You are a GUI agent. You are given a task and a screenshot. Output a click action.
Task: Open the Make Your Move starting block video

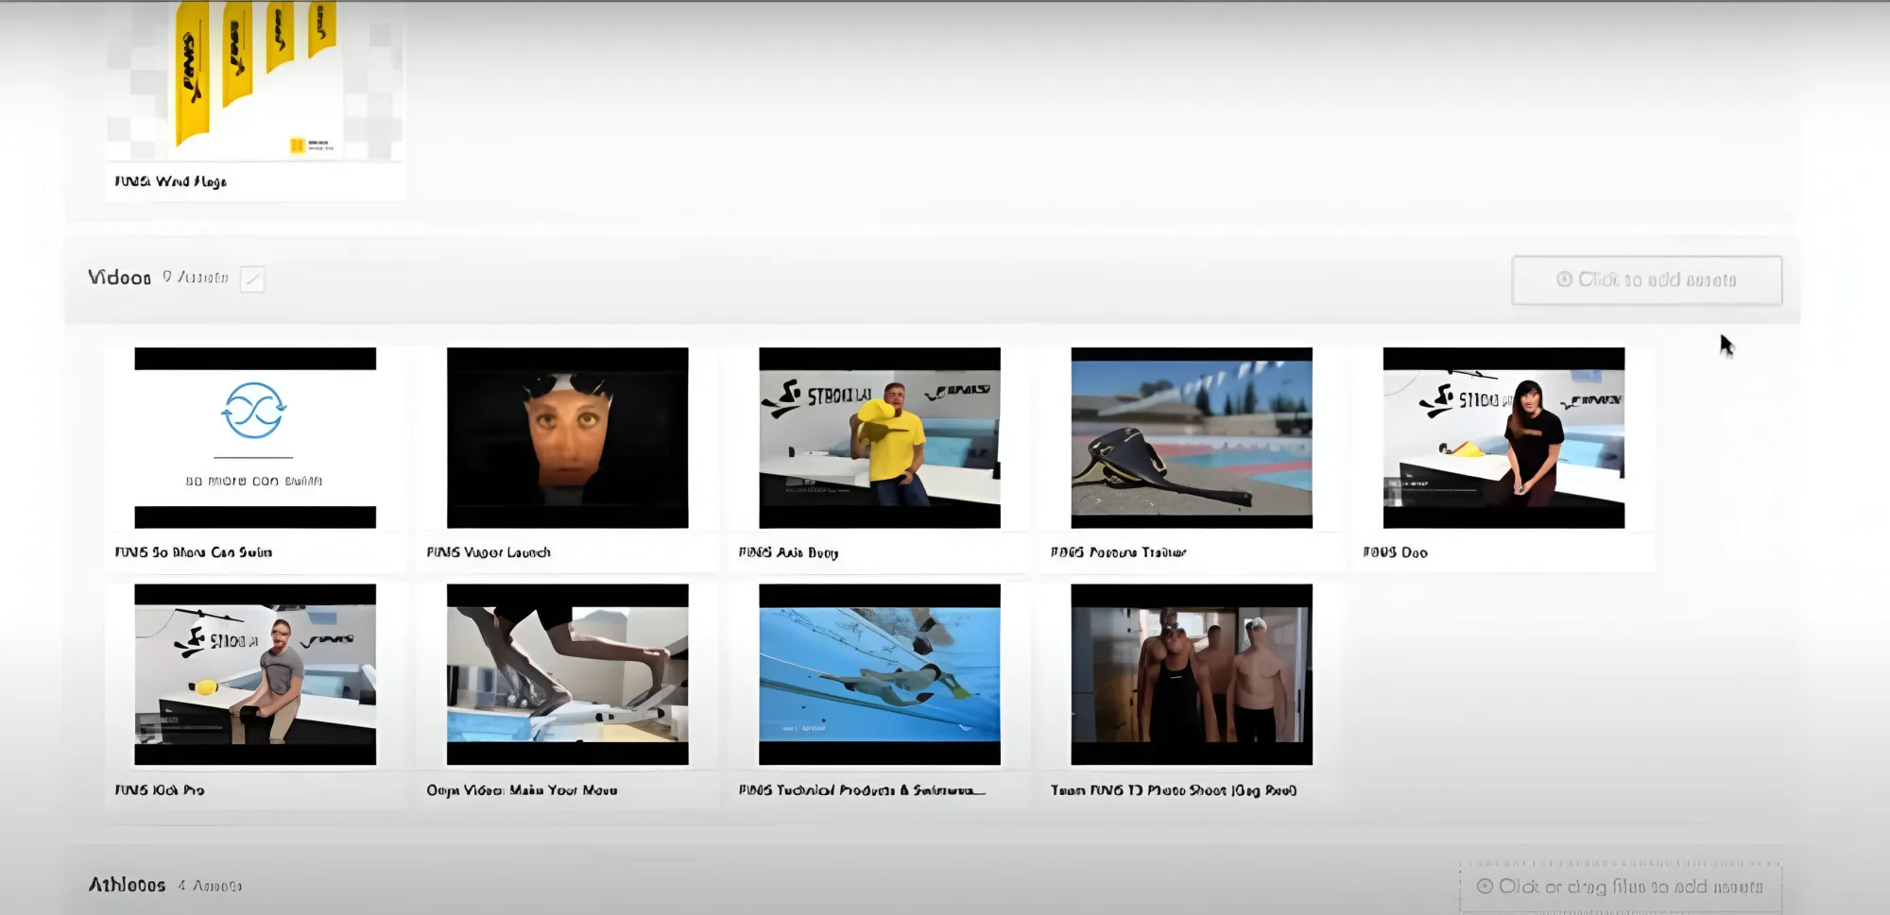pyautogui.click(x=567, y=674)
